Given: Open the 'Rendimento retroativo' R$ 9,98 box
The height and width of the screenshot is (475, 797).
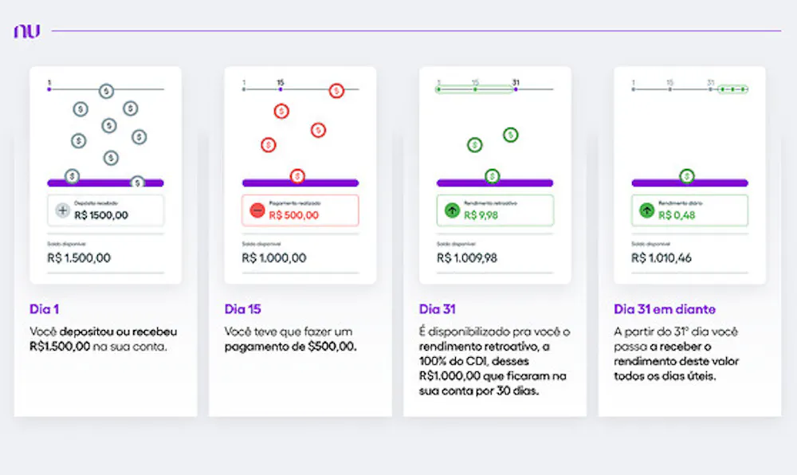Looking at the screenshot, I should (495, 210).
